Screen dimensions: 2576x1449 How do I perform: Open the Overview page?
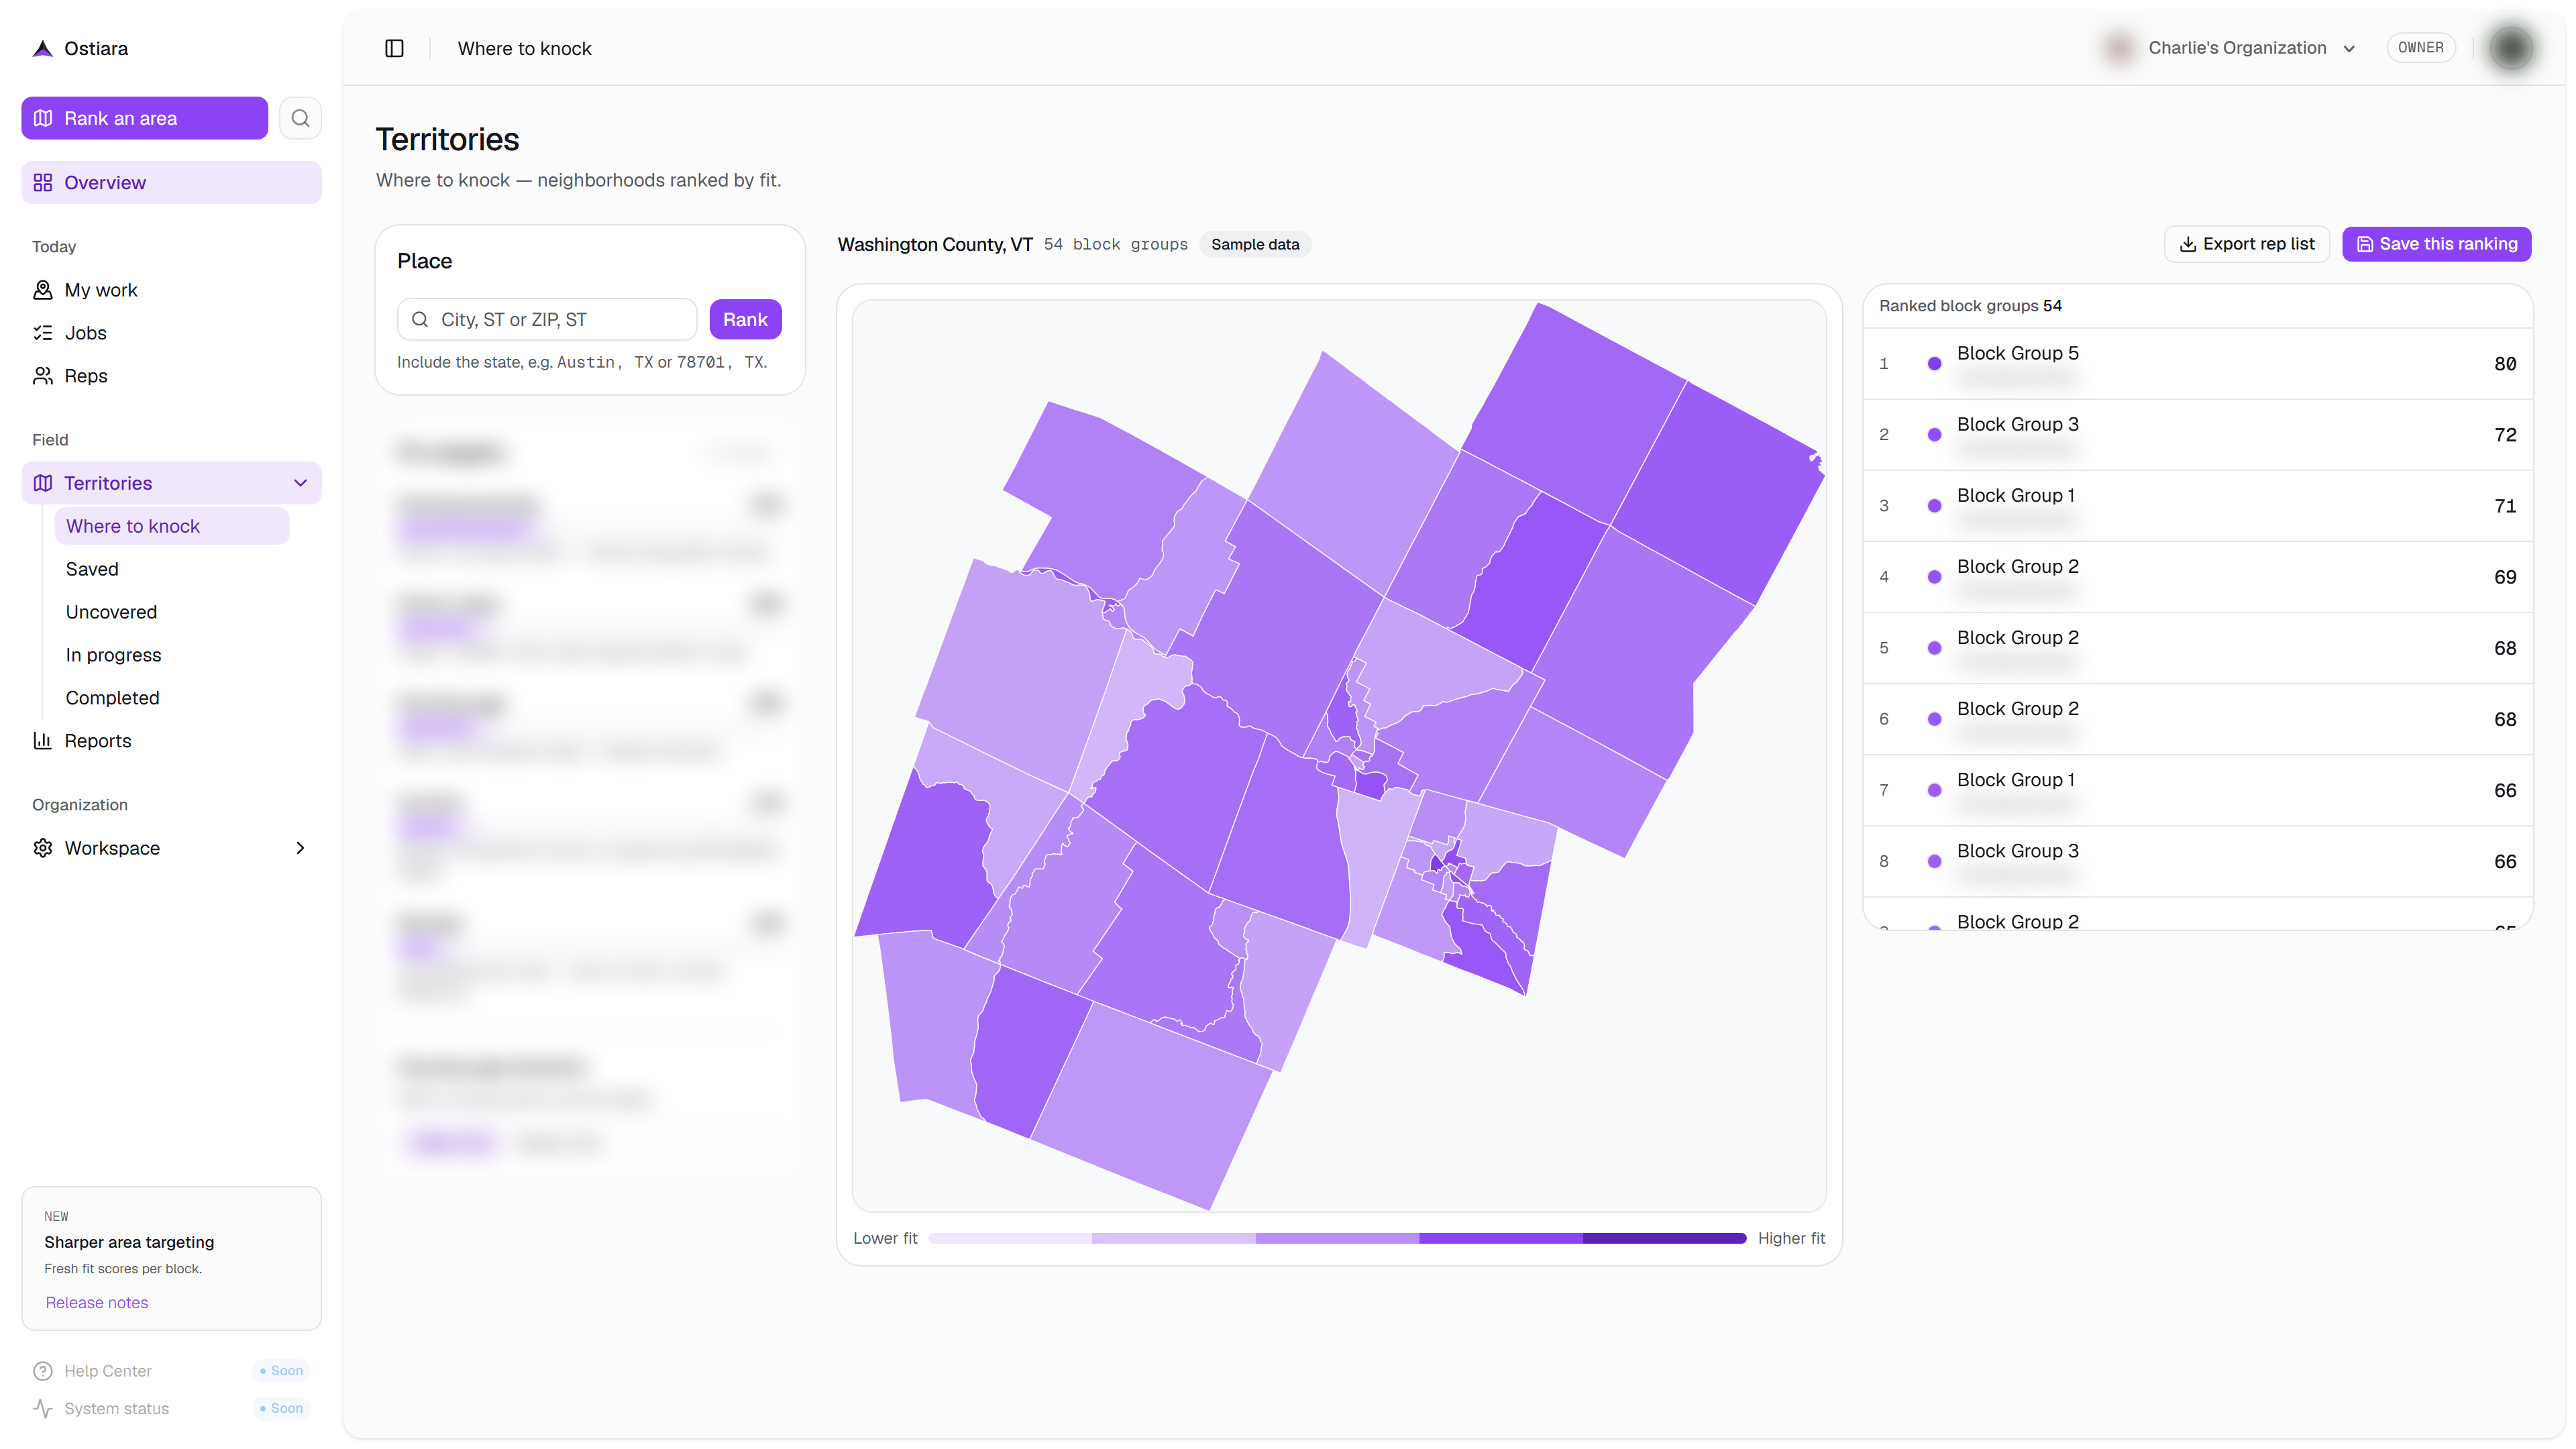click(x=171, y=182)
